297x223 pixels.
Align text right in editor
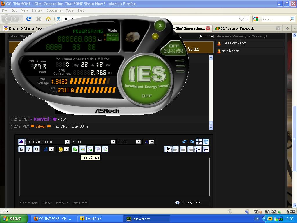pyautogui.click(x=191, y=150)
